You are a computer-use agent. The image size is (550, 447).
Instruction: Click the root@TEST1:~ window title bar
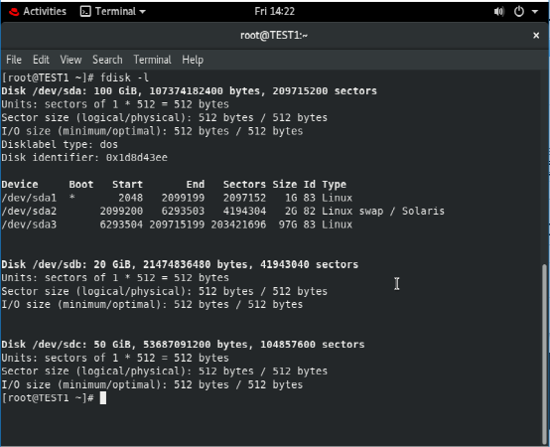274,36
